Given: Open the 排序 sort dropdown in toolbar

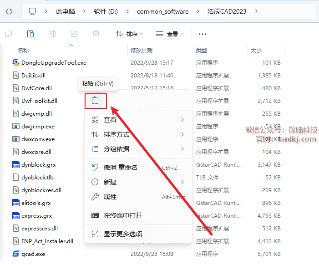Looking at the screenshot, I should (129, 34).
